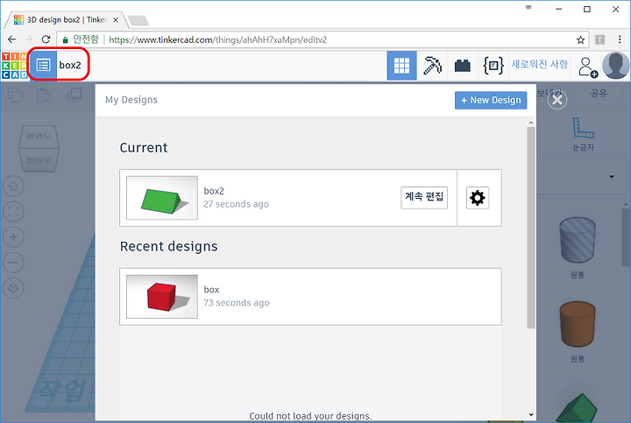Click the fit all in view button

tap(13, 212)
